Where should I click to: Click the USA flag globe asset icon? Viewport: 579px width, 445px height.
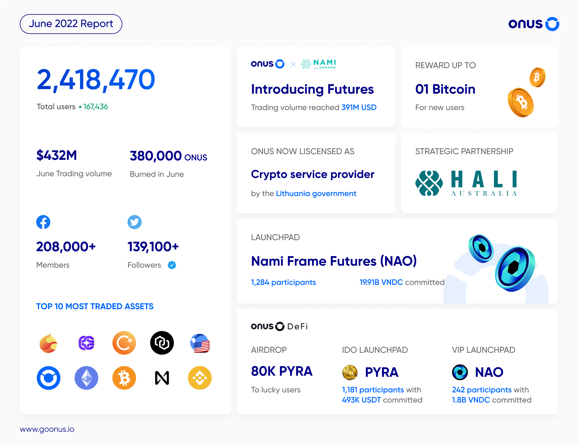200,343
